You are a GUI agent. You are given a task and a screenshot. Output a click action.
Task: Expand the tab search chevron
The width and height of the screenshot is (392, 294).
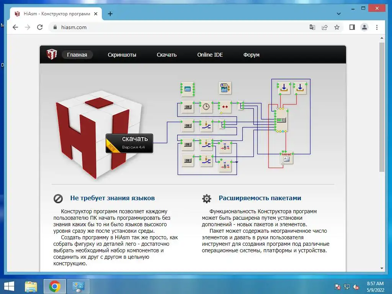[x=338, y=14]
